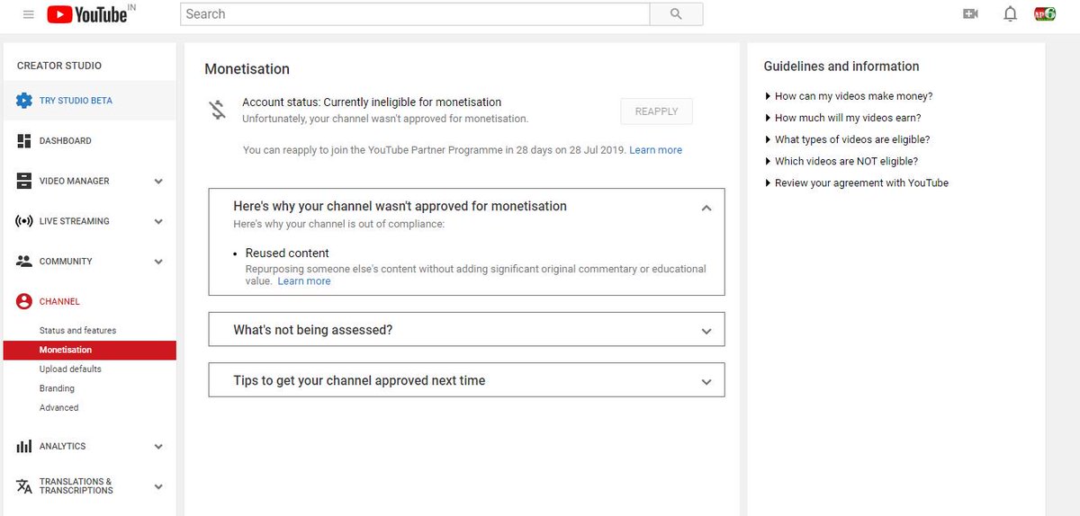Click the 'Reused content' bullet text
Viewport: 1080px width, 516px height.
[x=287, y=254]
